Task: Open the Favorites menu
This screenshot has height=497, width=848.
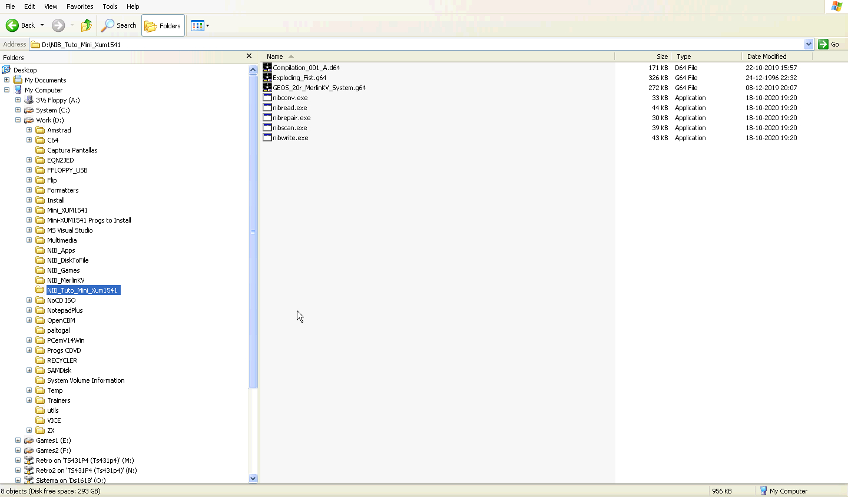Action: click(80, 6)
